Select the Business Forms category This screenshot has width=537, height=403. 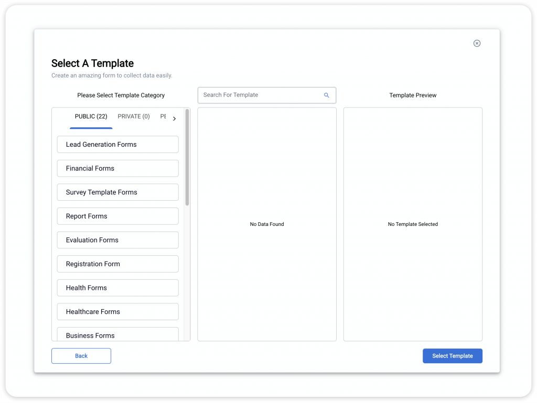click(x=117, y=335)
